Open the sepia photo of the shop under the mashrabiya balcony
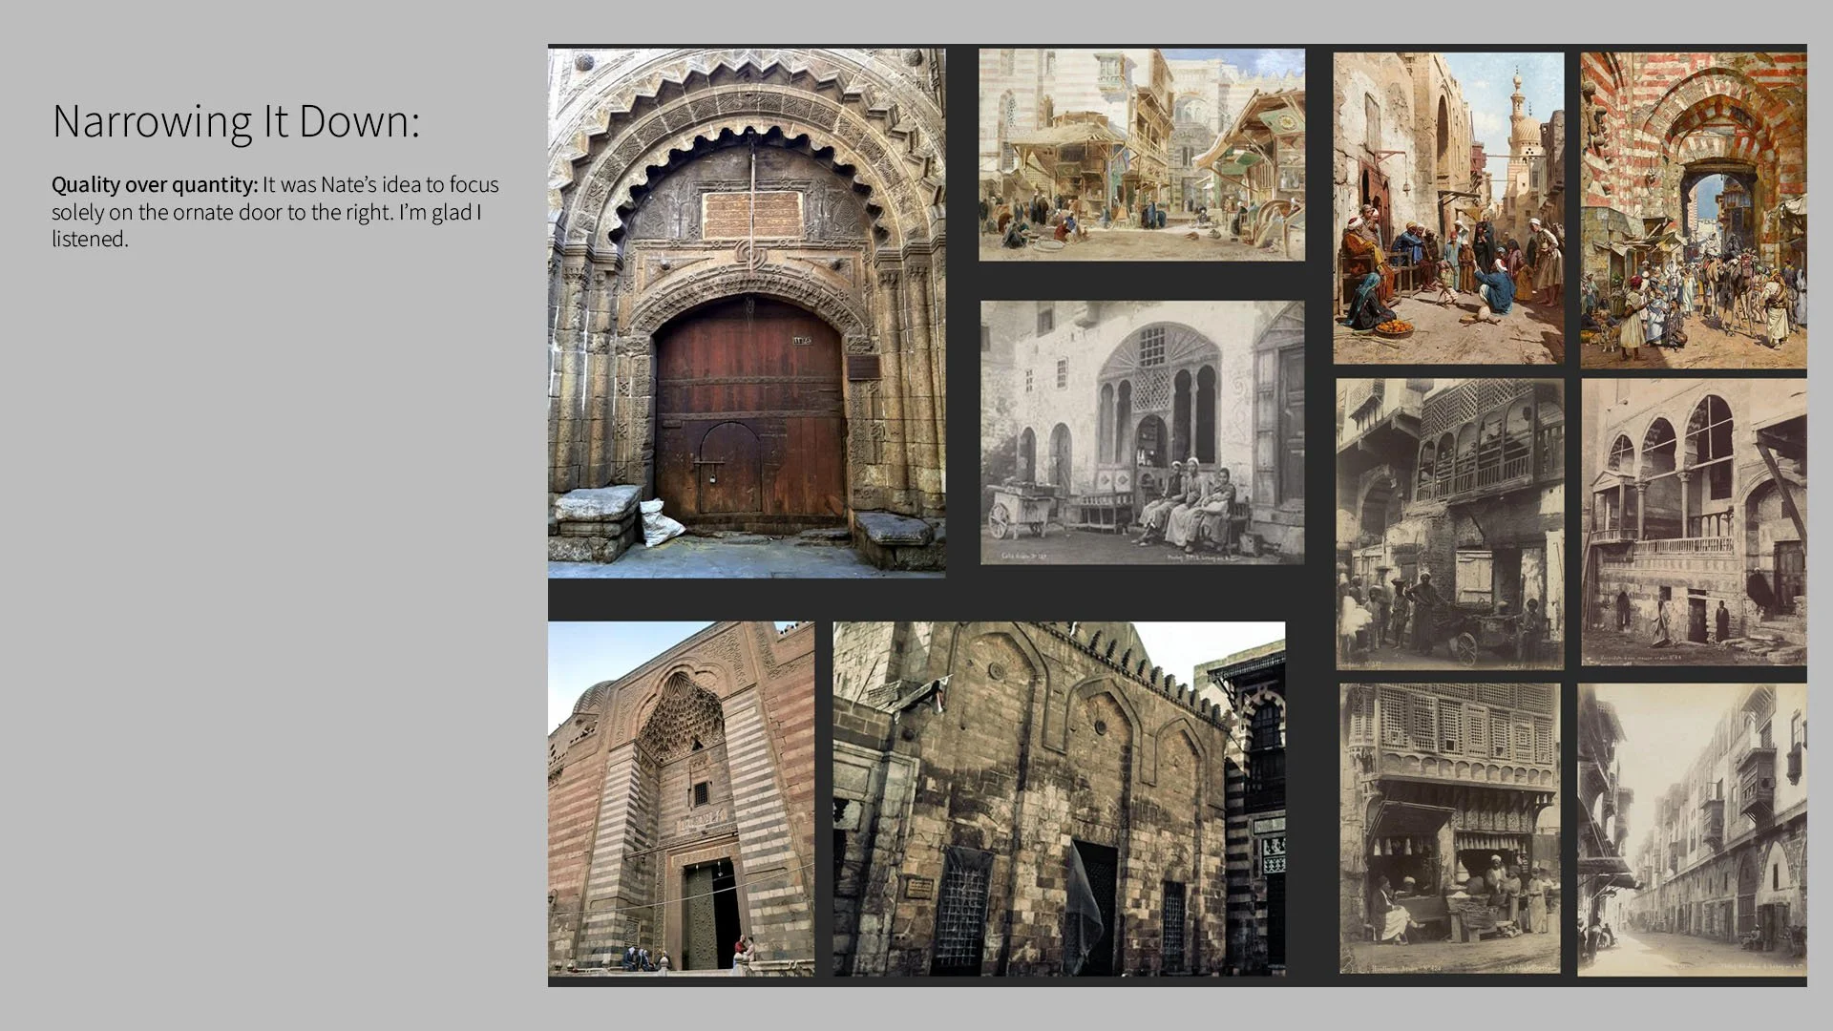 1449,829
